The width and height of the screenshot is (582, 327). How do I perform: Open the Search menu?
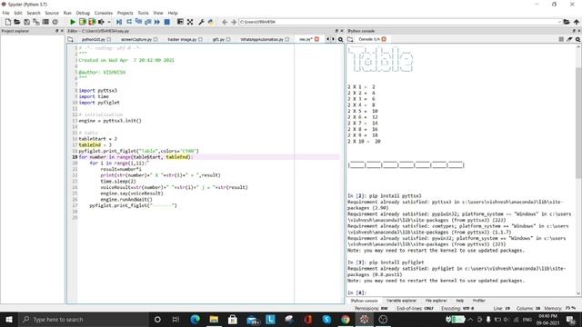point(34,13)
